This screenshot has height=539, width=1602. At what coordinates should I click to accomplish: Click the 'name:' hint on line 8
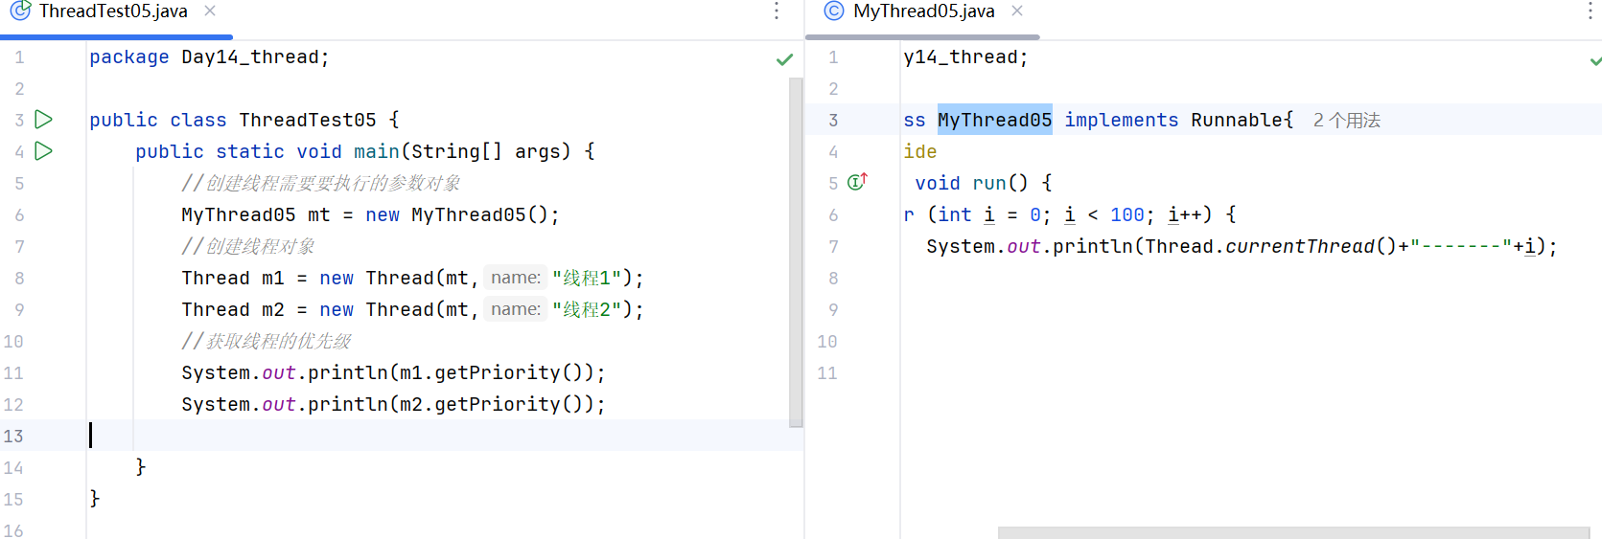516,278
